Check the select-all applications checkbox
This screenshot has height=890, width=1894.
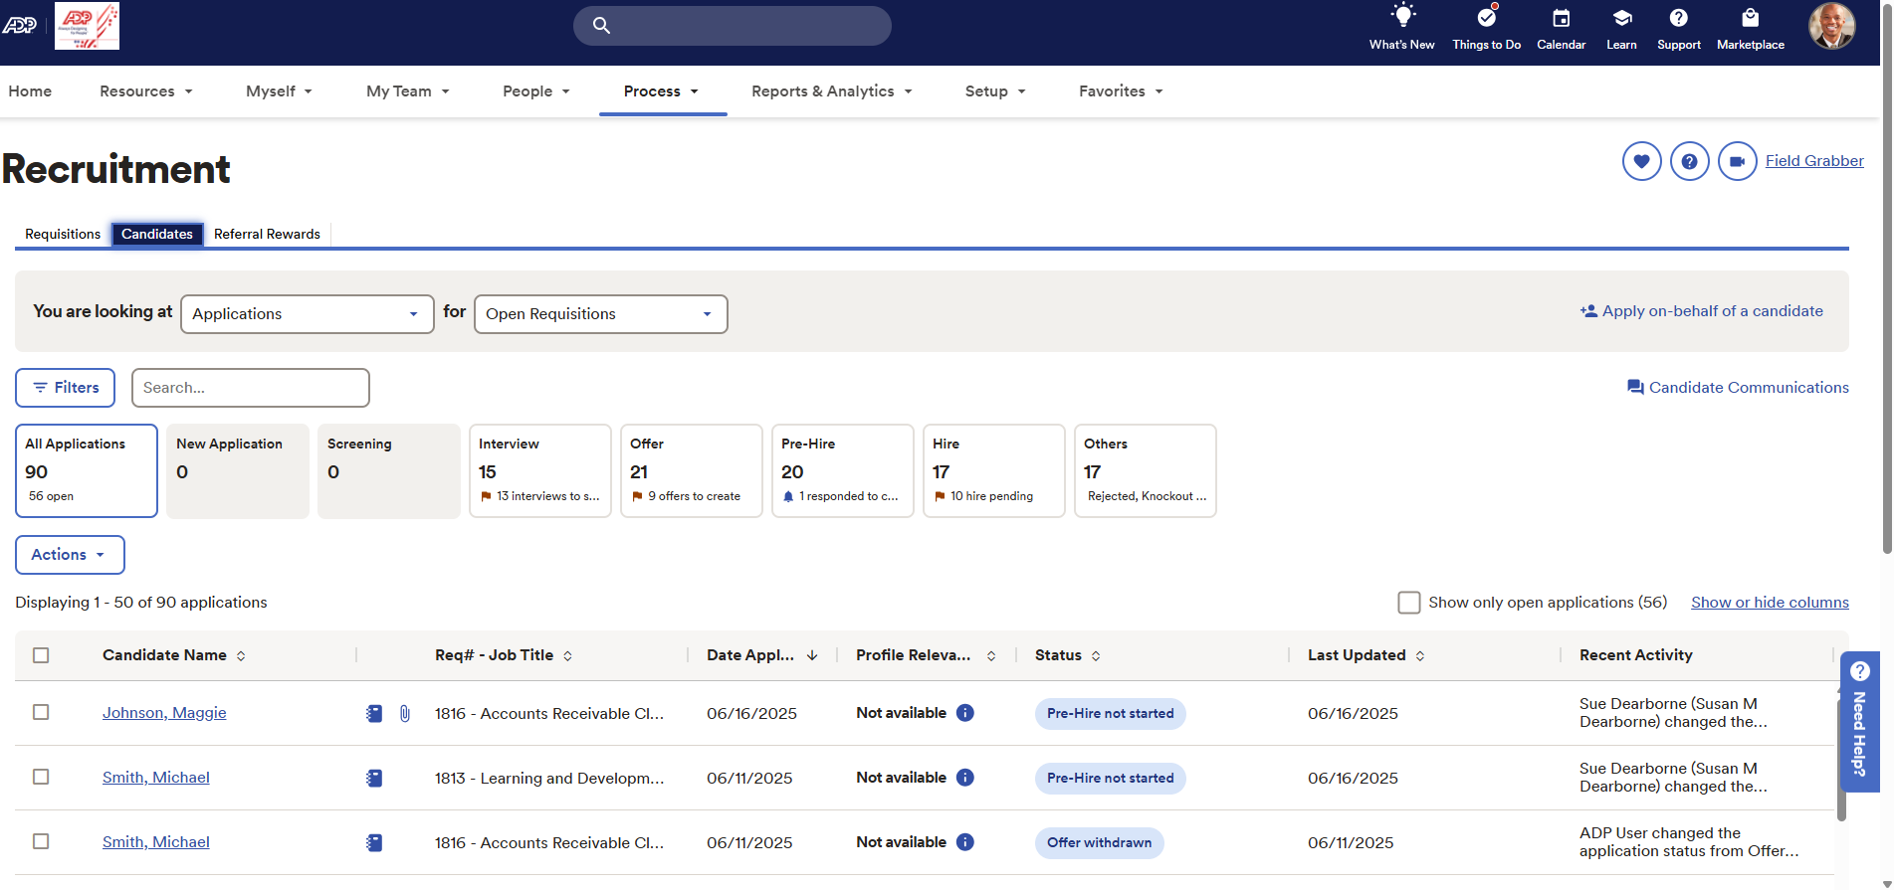(x=41, y=655)
